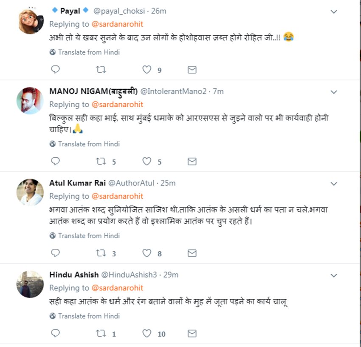Open Atul Kumar Rai tweet options chevron

[334, 184]
